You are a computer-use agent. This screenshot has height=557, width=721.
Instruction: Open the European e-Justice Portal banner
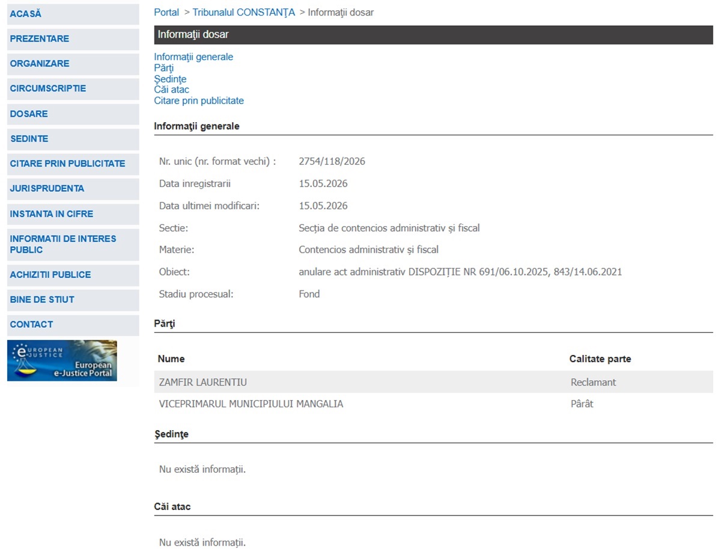[62, 360]
